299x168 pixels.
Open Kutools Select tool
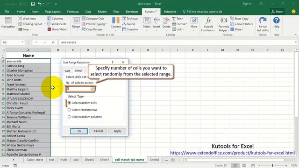(x=147, y=24)
